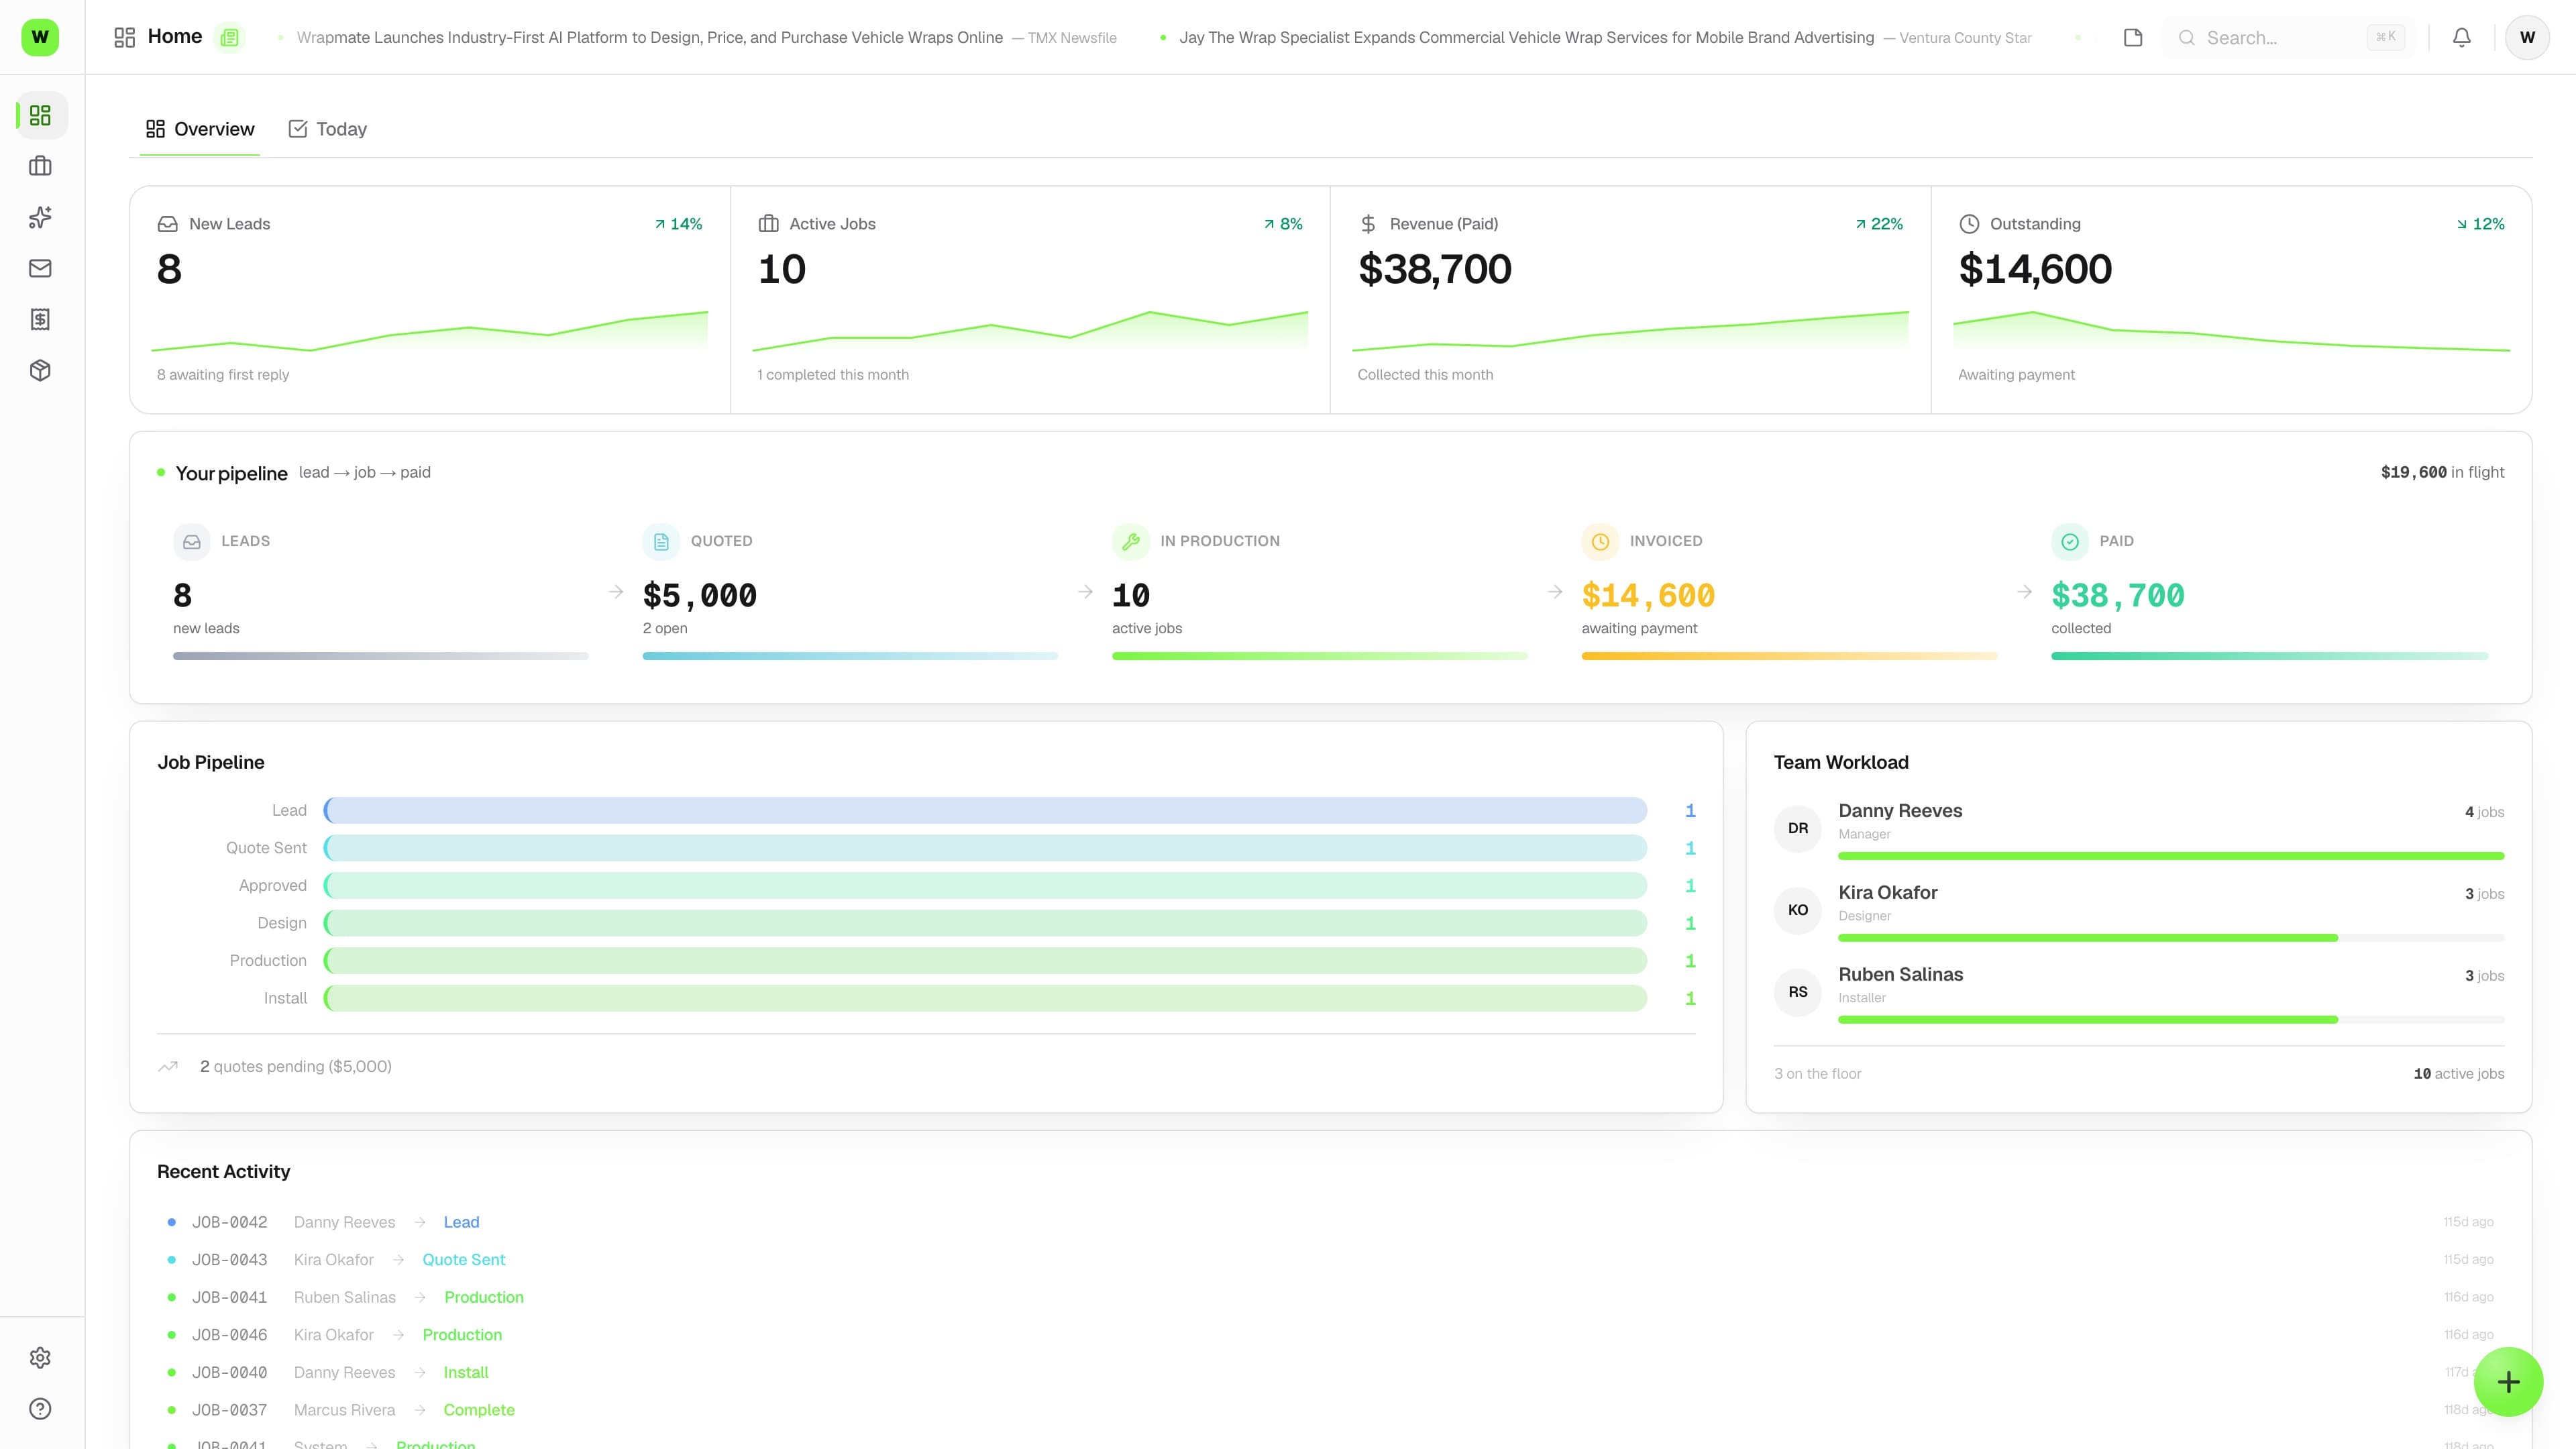Switch to the Today tab
This screenshot has height=1449, width=2576.
(328, 129)
